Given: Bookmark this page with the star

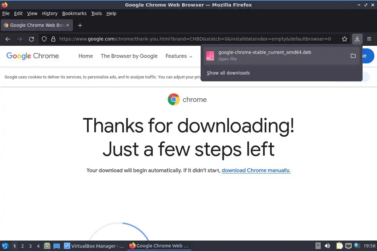Looking at the screenshot, I should click(x=345, y=39).
